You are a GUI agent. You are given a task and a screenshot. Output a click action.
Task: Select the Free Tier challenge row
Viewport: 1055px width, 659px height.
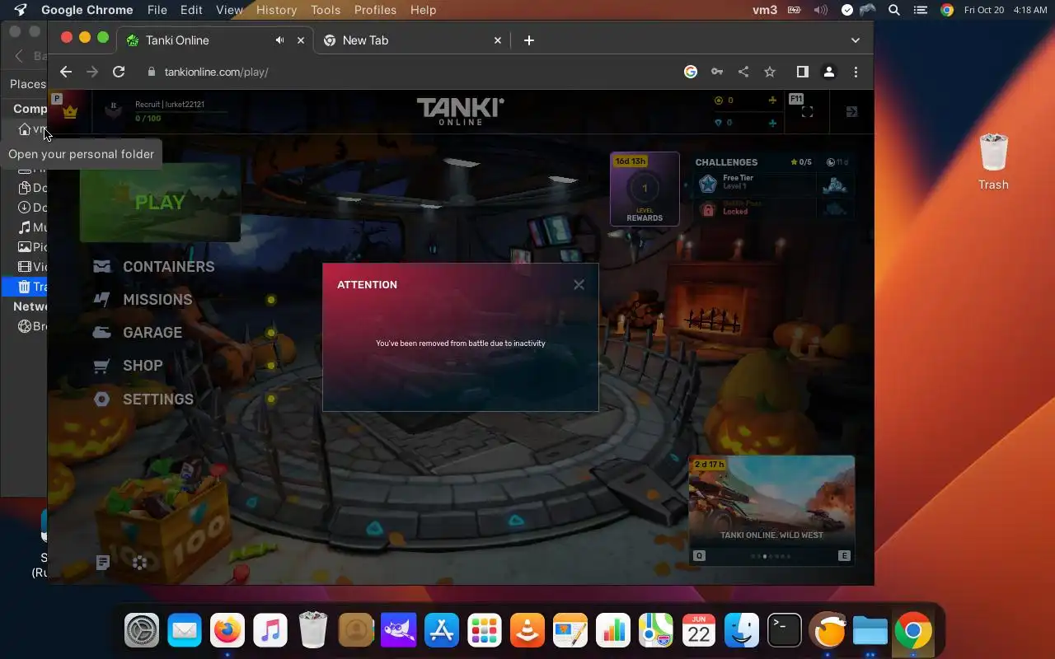point(776,184)
